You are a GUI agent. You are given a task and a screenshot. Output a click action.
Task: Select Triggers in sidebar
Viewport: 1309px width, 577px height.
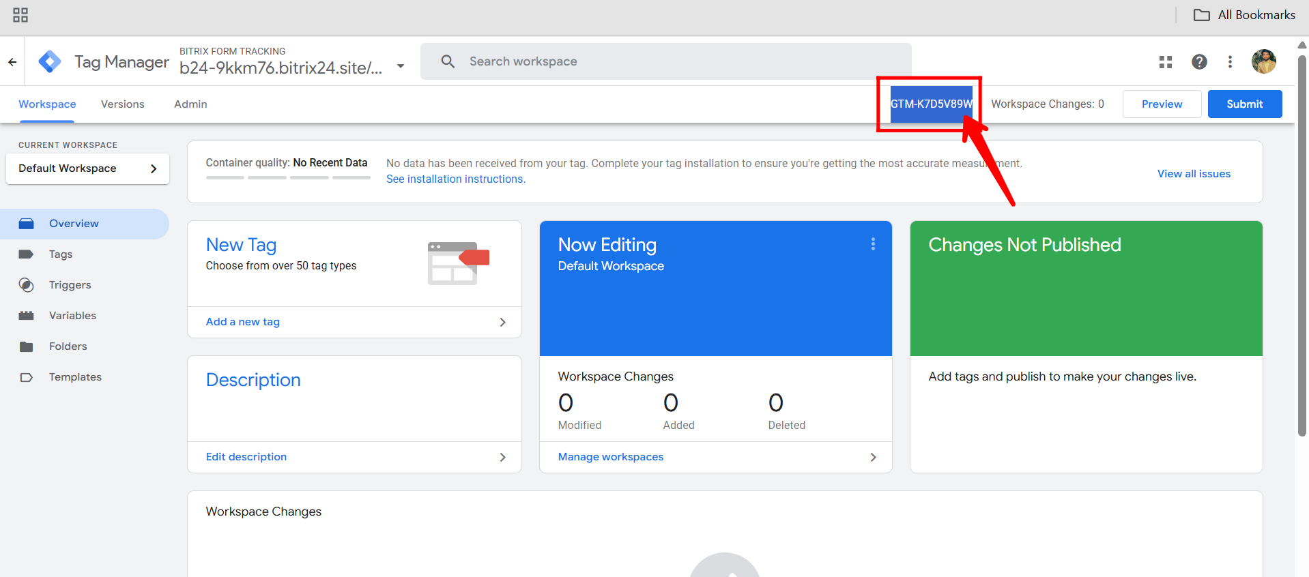(85, 285)
